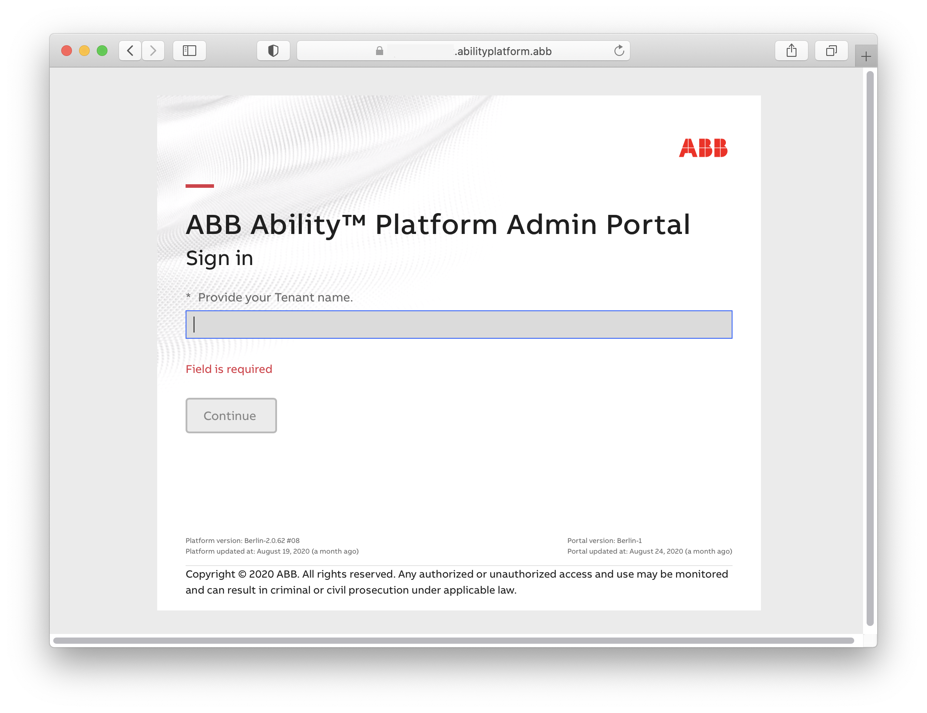Screen dimensions: 927x713
Task: Reload the page with the refresh icon
Action: [619, 51]
